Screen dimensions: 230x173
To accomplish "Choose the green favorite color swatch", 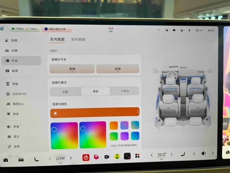I will click(x=114, y=136).
